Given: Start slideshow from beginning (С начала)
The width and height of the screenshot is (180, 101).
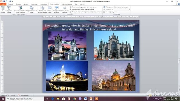Looking at the screenshot, I should (x=3, y=9).
